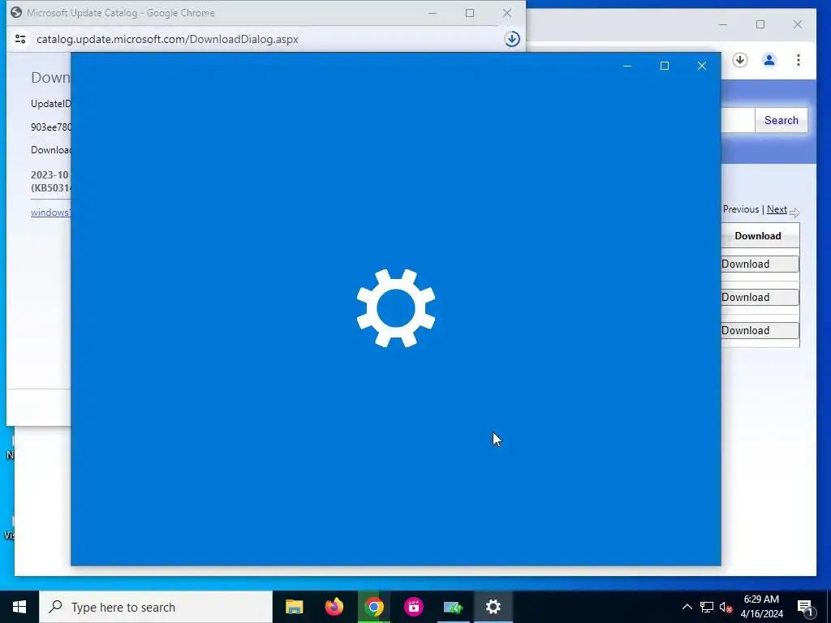831x623 pixels.
Task: Click the muted volume tray icon
Action: 726,607
